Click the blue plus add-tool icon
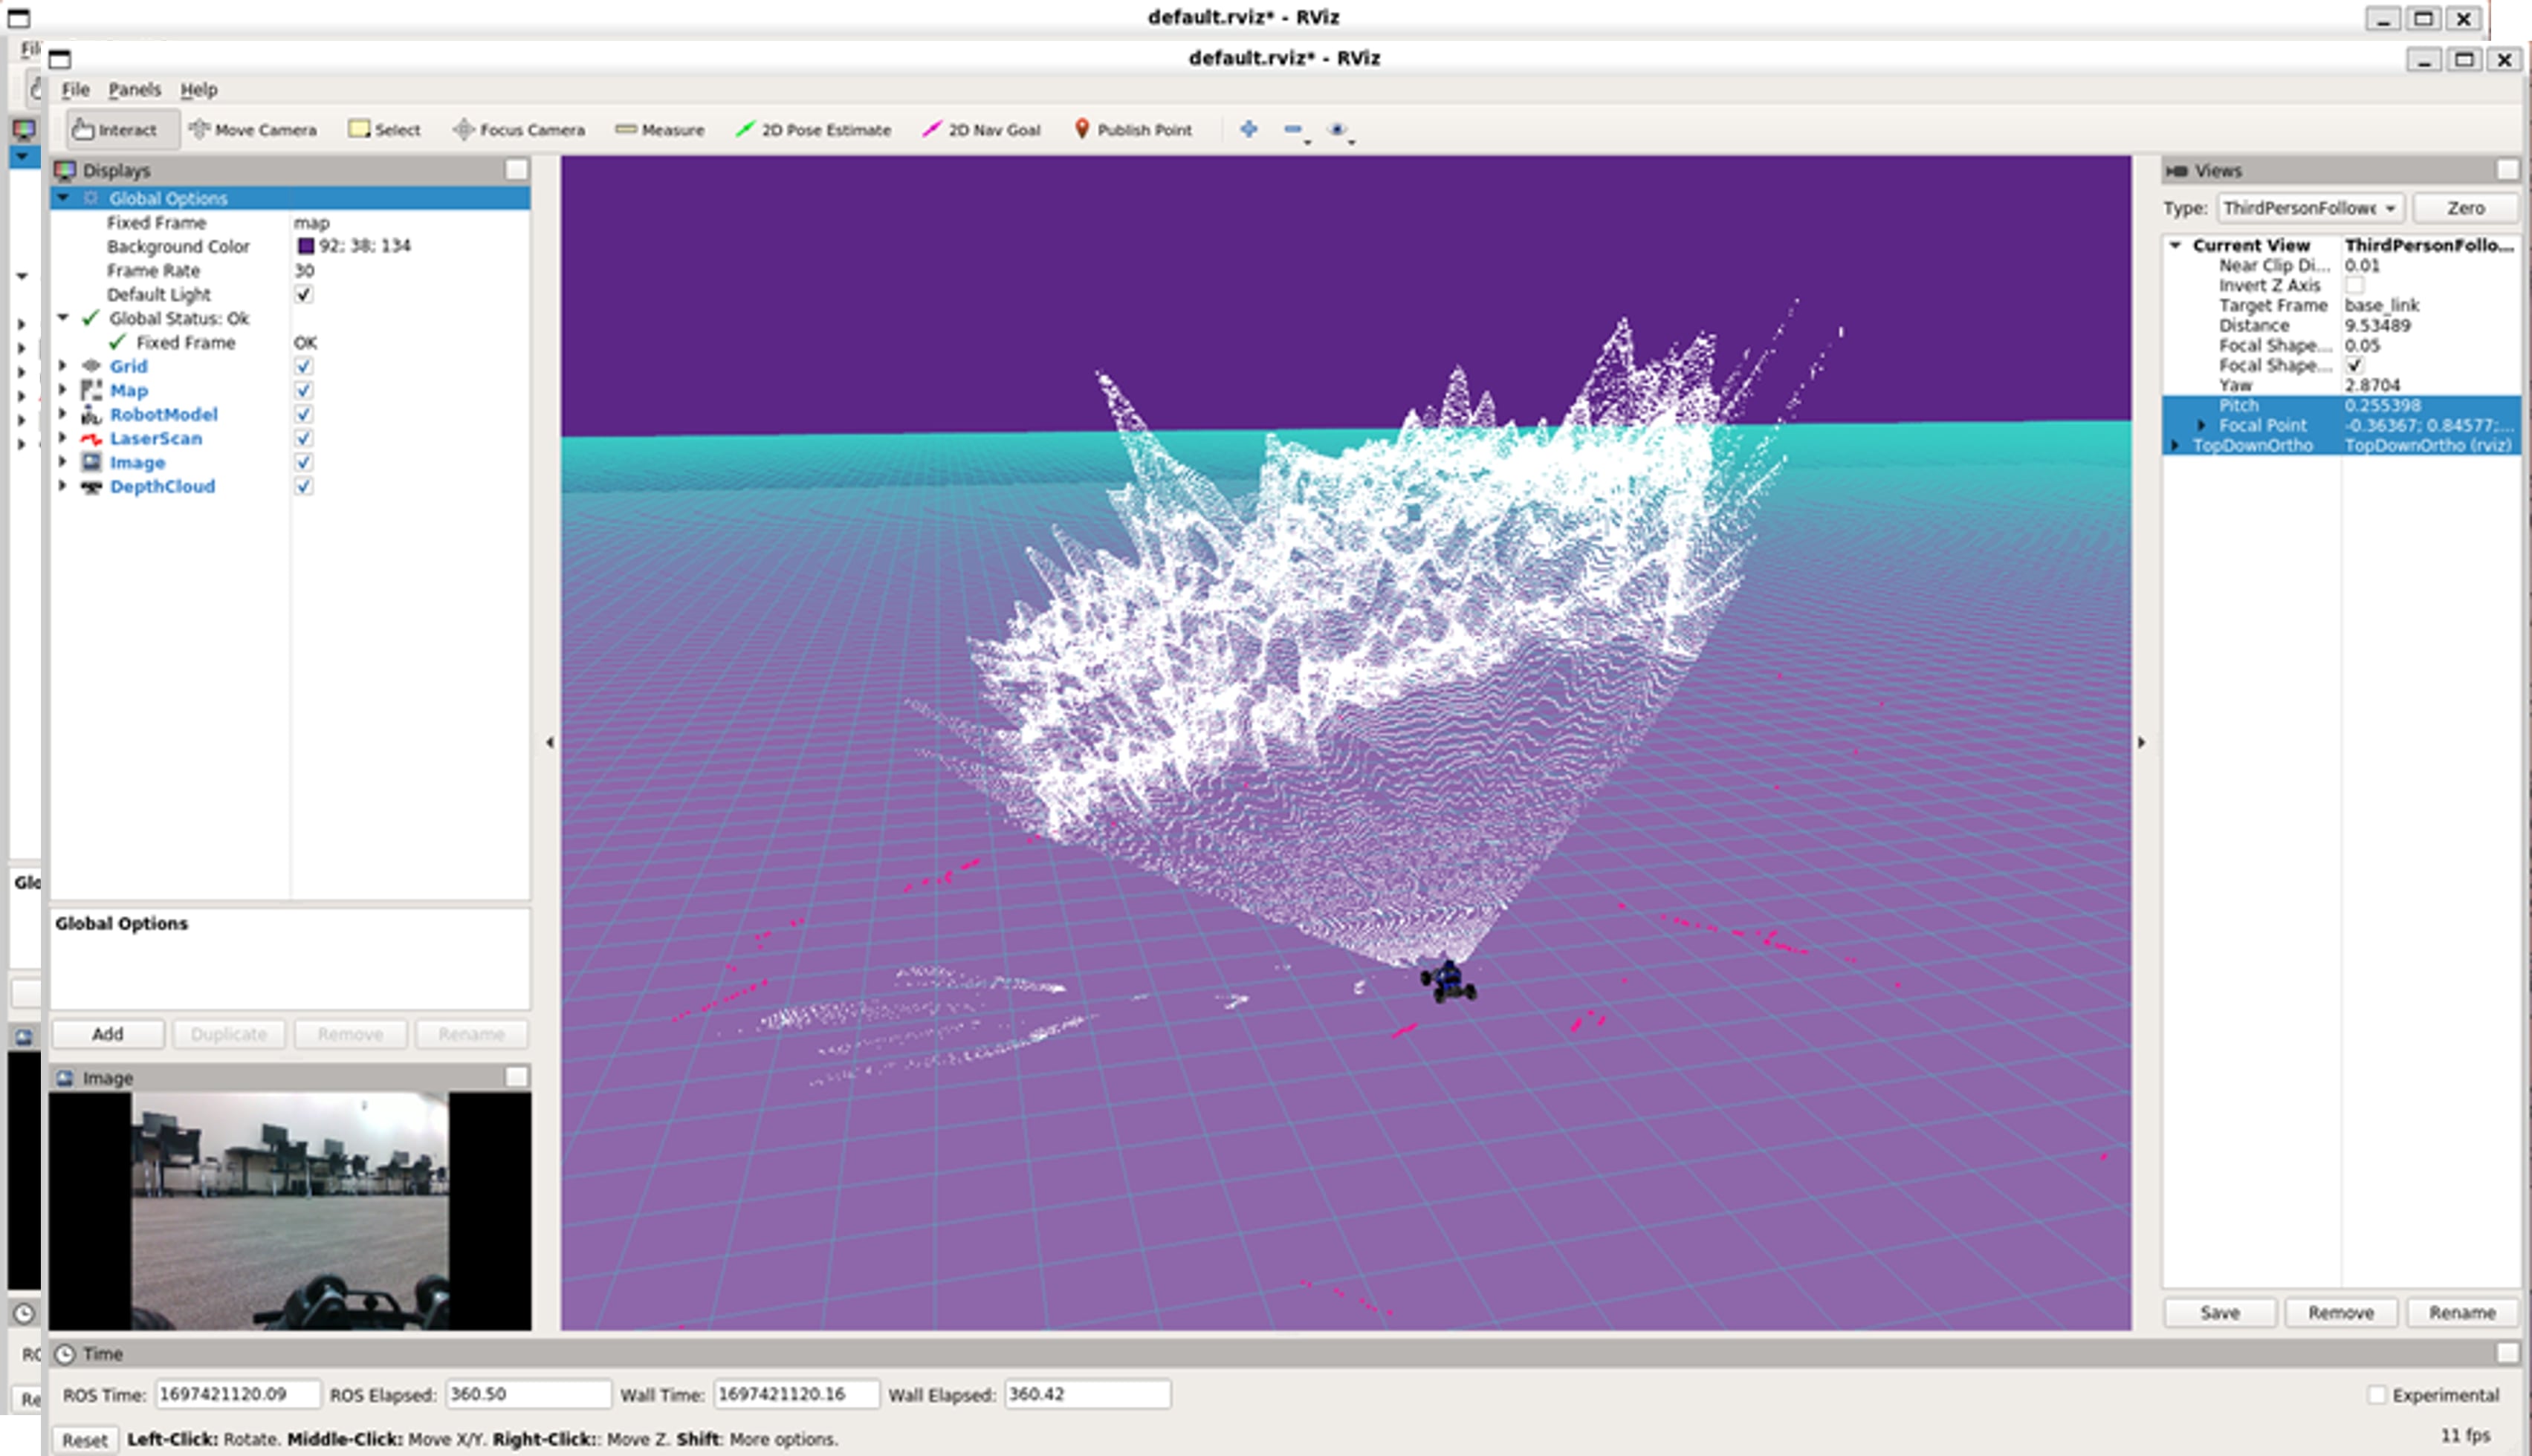 pos(1249,129)
